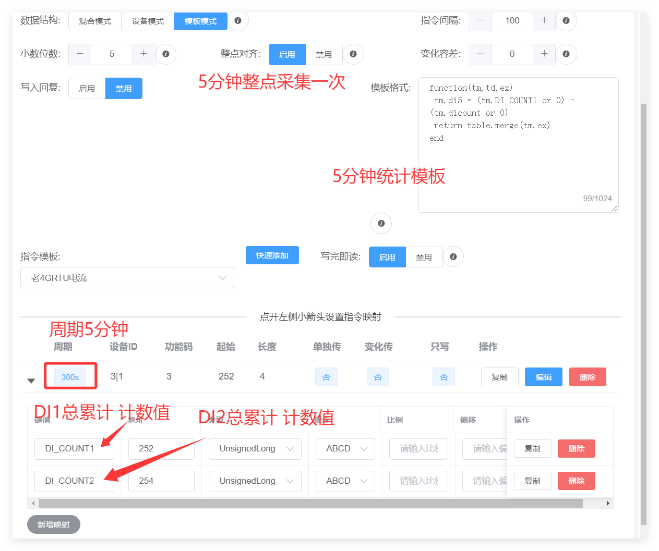Decrease 指令间隔 with minus button
Viewport: 659px width, 551px height.
480,21
